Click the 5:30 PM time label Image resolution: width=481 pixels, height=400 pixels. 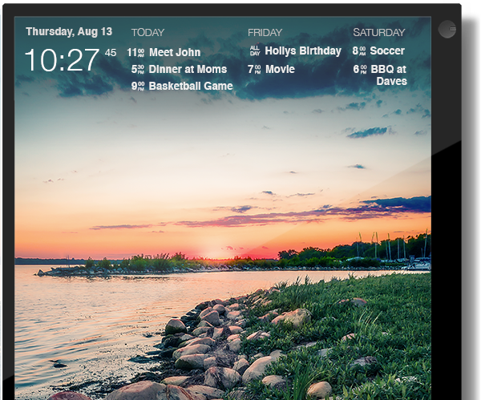[x=138, y=69]
